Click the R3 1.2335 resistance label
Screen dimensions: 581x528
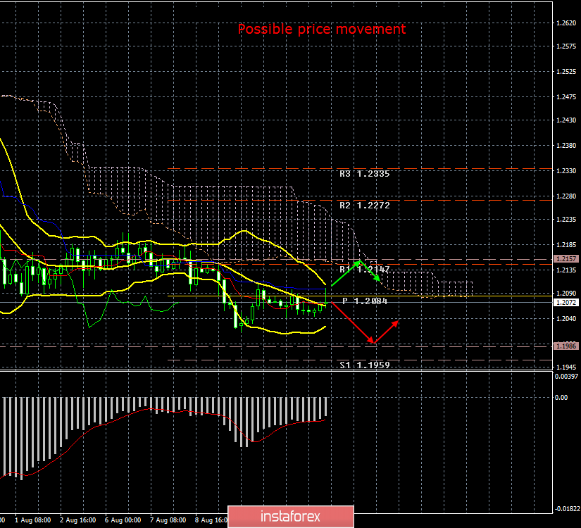(x=365, y=174)
